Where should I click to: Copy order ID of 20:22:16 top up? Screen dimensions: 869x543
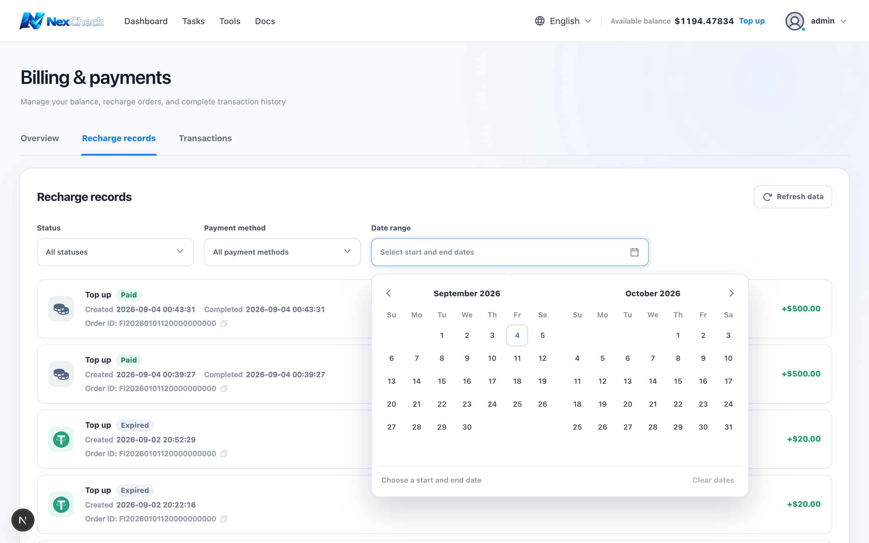(x=224, y=519)
